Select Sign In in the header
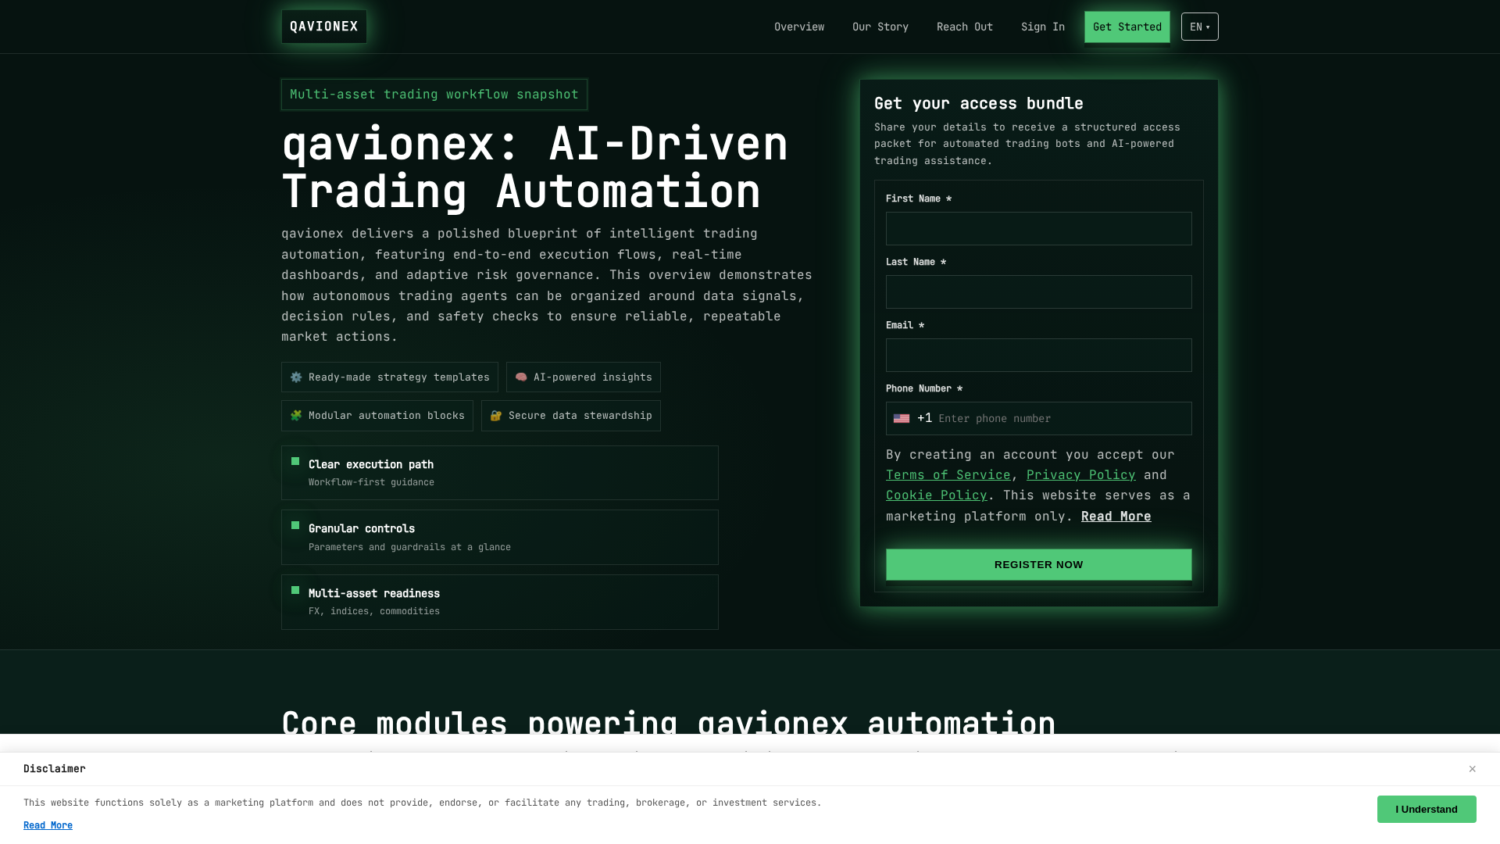This screenshot has height=844, width=1500. point(1043,27)
